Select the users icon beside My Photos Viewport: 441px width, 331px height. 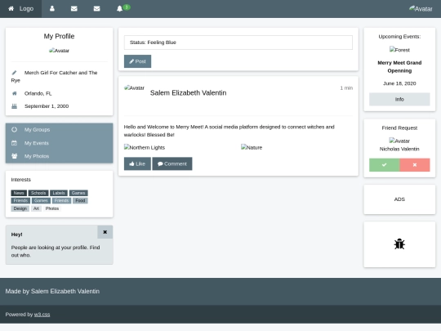pos(15,156)
